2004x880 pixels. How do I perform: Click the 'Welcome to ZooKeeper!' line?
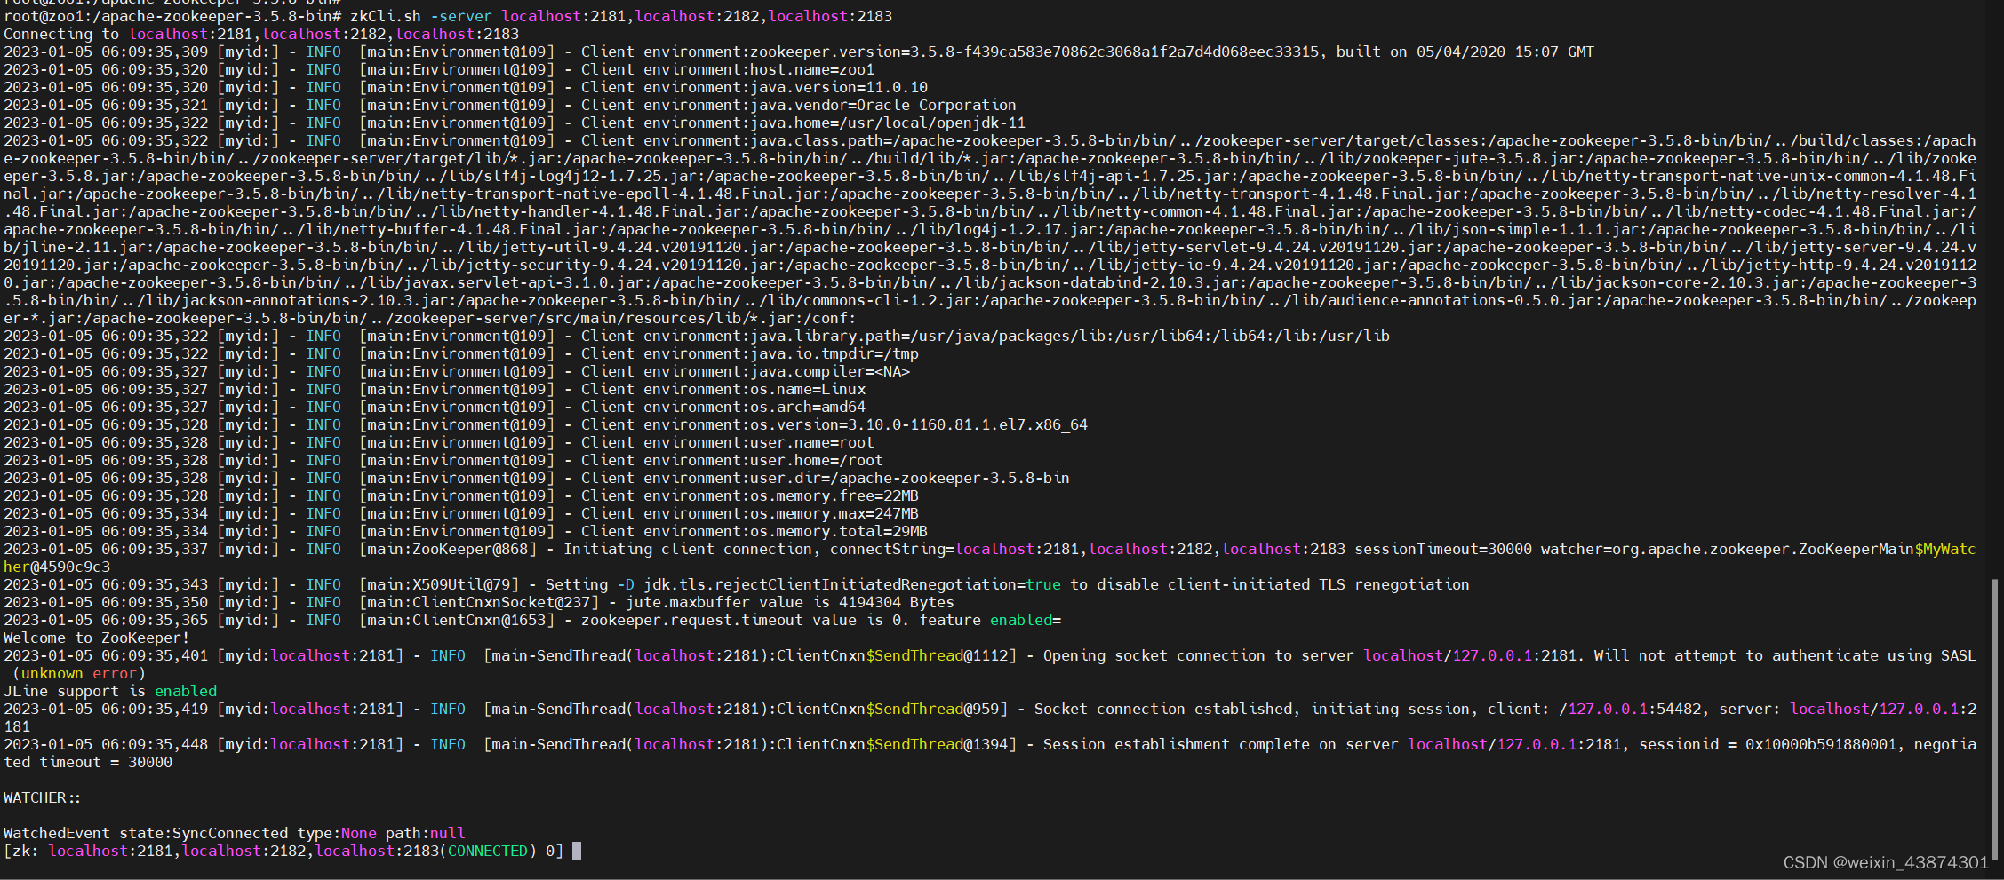click(x=96, y=638)
